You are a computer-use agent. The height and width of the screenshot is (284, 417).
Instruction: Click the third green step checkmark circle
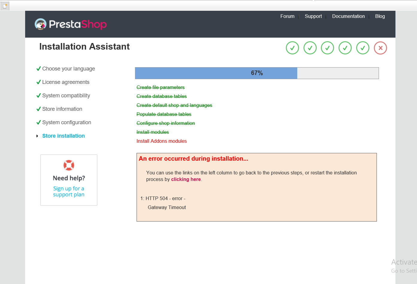point(327,48)
